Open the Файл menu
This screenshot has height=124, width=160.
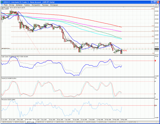point(6,5)
